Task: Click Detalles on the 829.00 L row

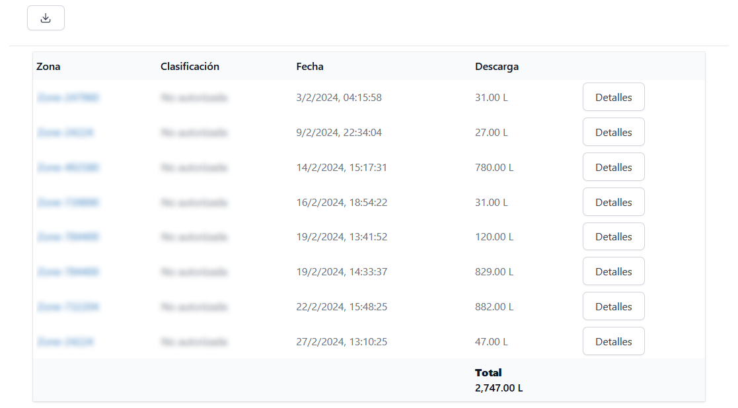Action: tap(613, 271)
